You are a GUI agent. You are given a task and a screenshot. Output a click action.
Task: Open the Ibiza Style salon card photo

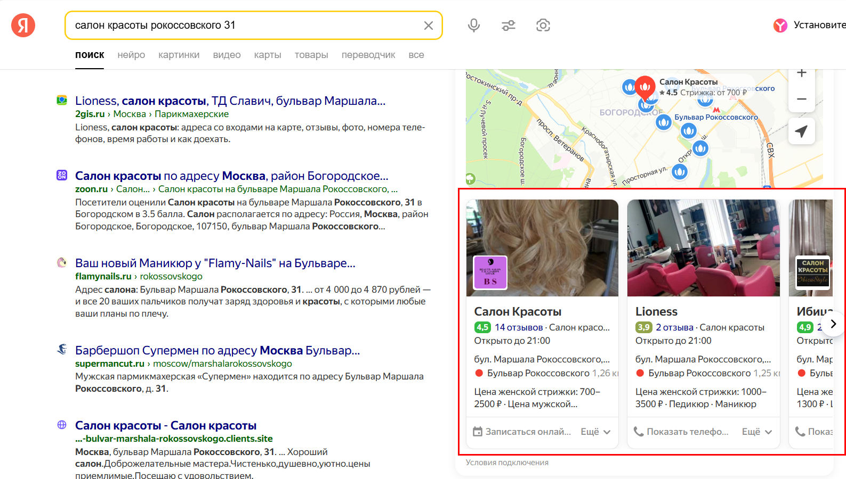click(x=811, y=248)
